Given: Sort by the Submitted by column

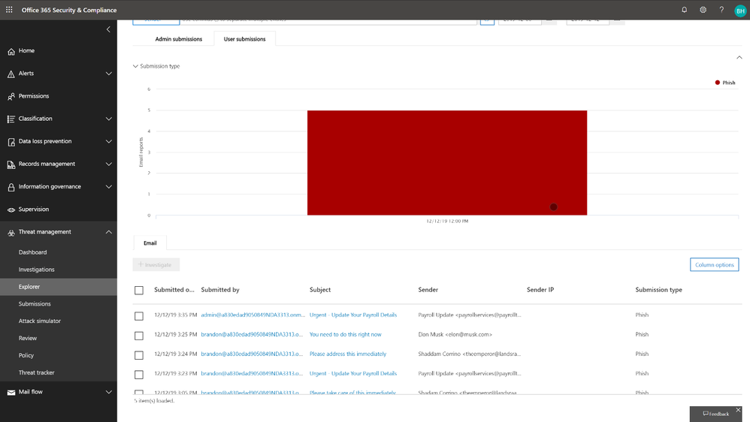Looking at the screenshot, I should click(x=220, y=290).
